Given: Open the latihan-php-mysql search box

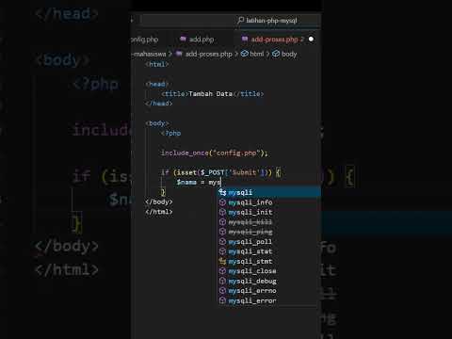Looking at the screenshot, I should pyautogui.click(x=231, y=21).
